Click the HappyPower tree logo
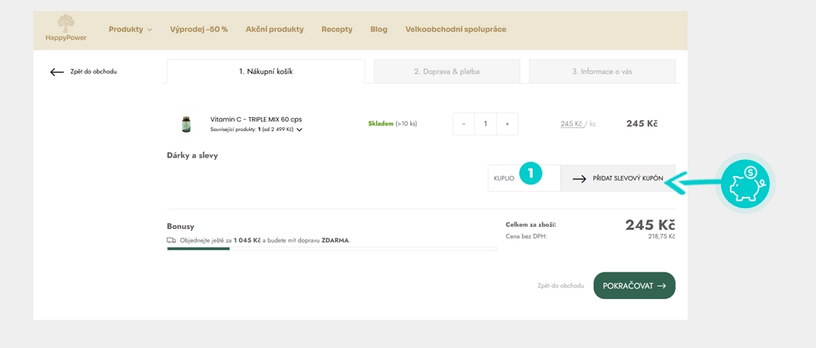 click(x=65, y=28)
